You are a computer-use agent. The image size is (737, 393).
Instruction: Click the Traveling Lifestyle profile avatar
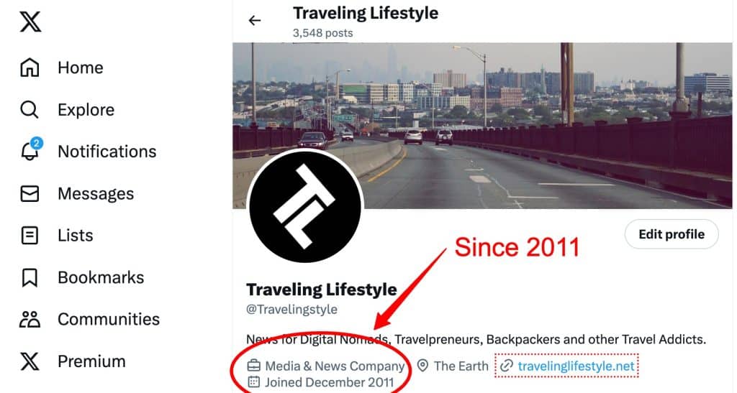tap(304, 208)
